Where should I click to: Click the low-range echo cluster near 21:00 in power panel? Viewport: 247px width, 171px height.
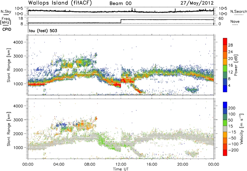[192, 90]
